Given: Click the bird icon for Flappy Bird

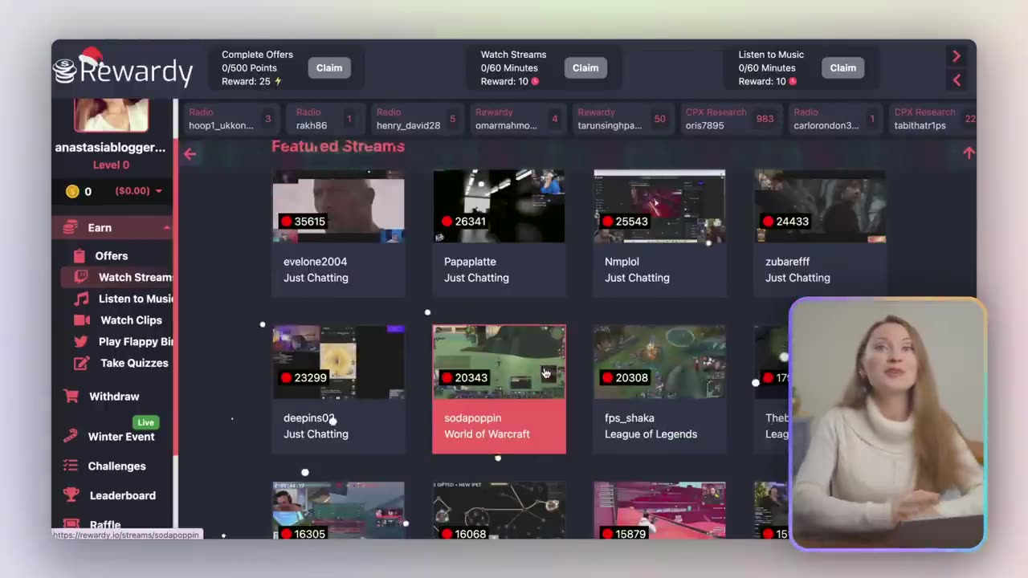Looking at the screenshot, I should tap(81, 342).
